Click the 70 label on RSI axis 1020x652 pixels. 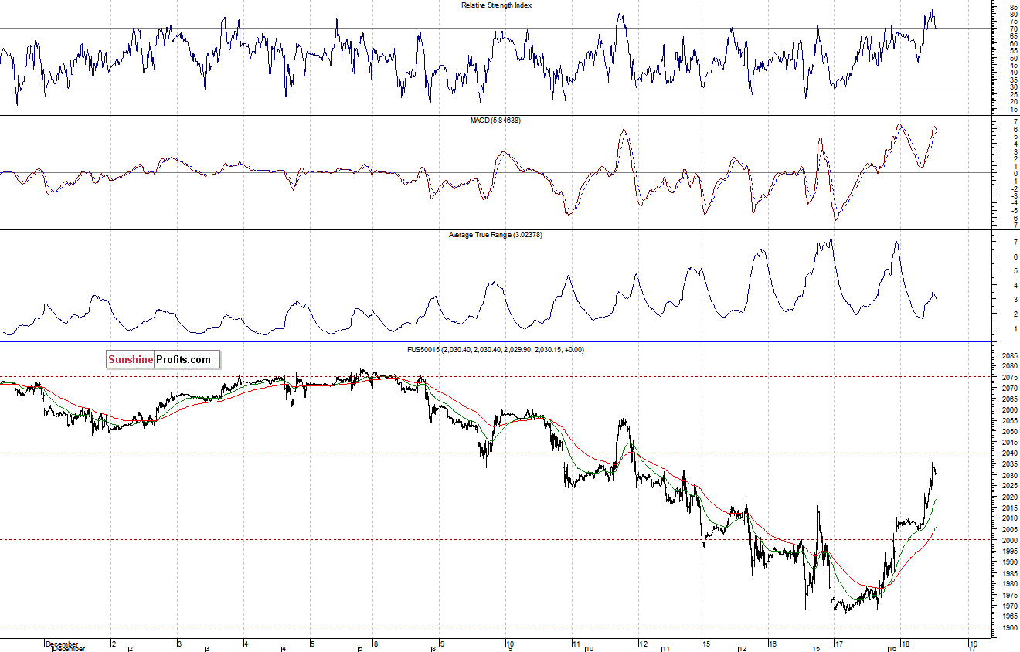[x=1012, y=29]
